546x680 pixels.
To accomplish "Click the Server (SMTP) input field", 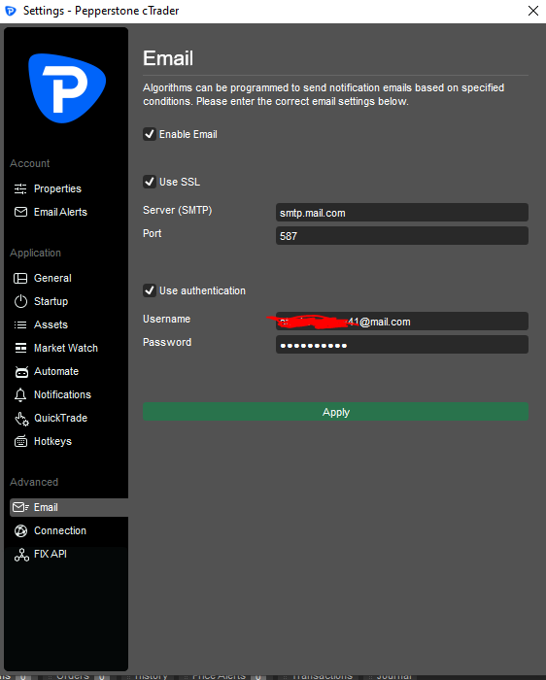I will [x=402, y=213].
